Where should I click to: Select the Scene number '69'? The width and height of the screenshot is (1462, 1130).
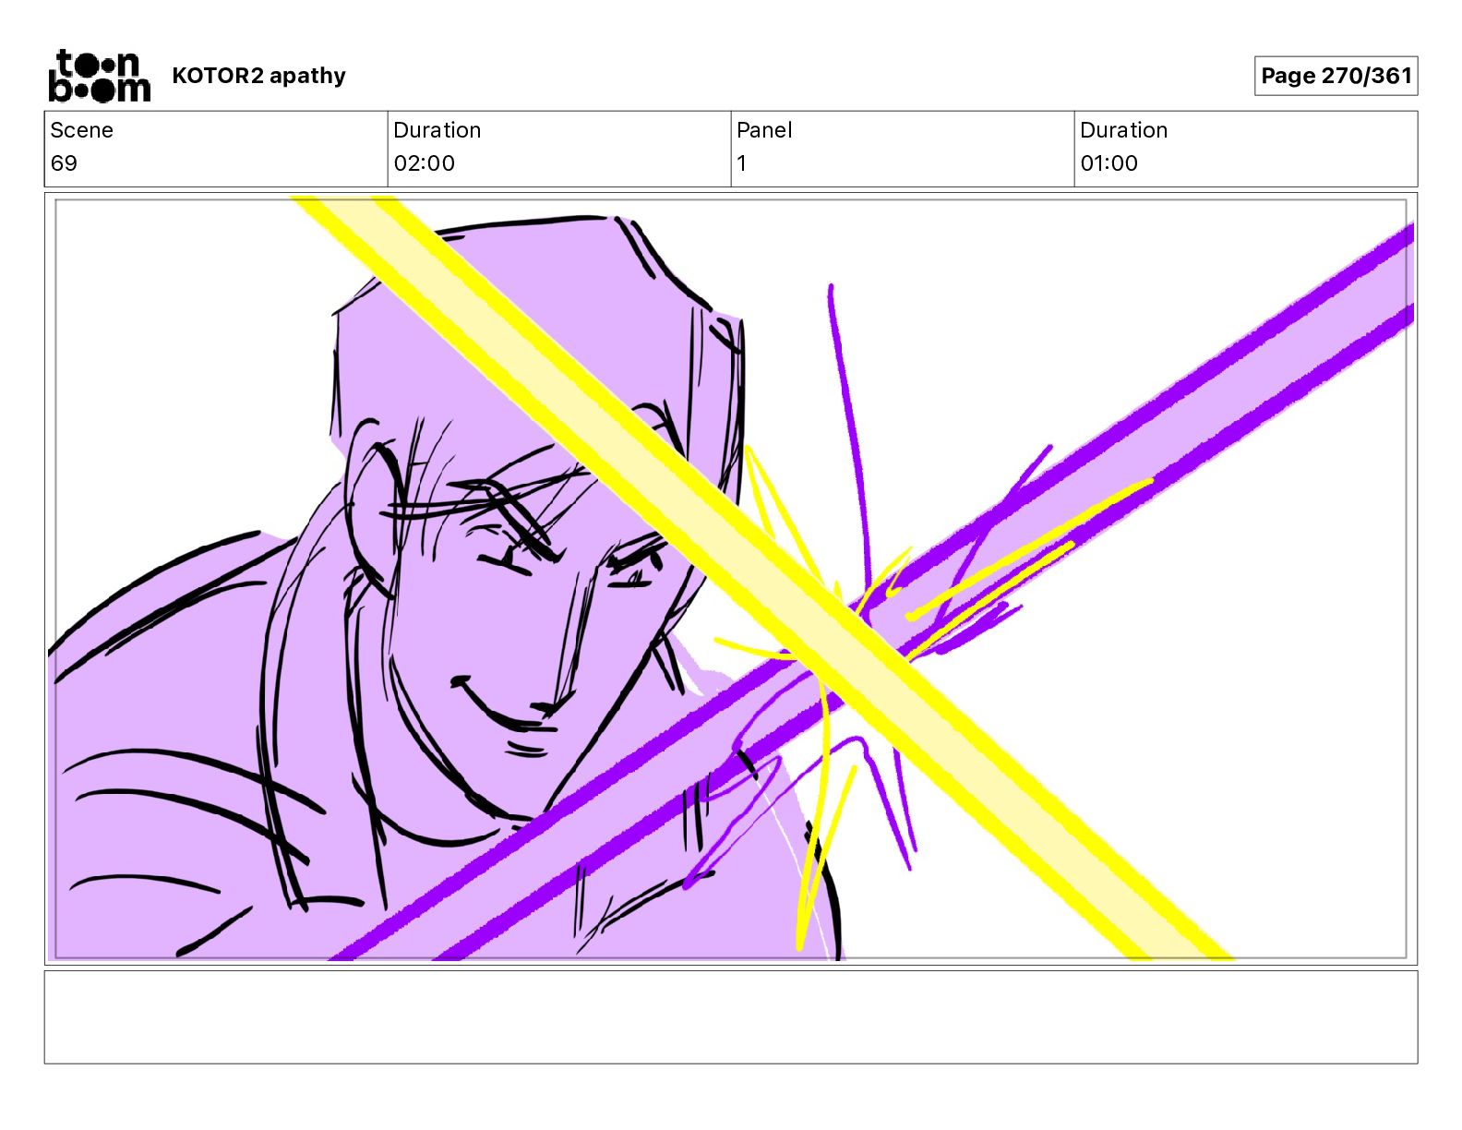pyautogui.click(x=64, y=163)
